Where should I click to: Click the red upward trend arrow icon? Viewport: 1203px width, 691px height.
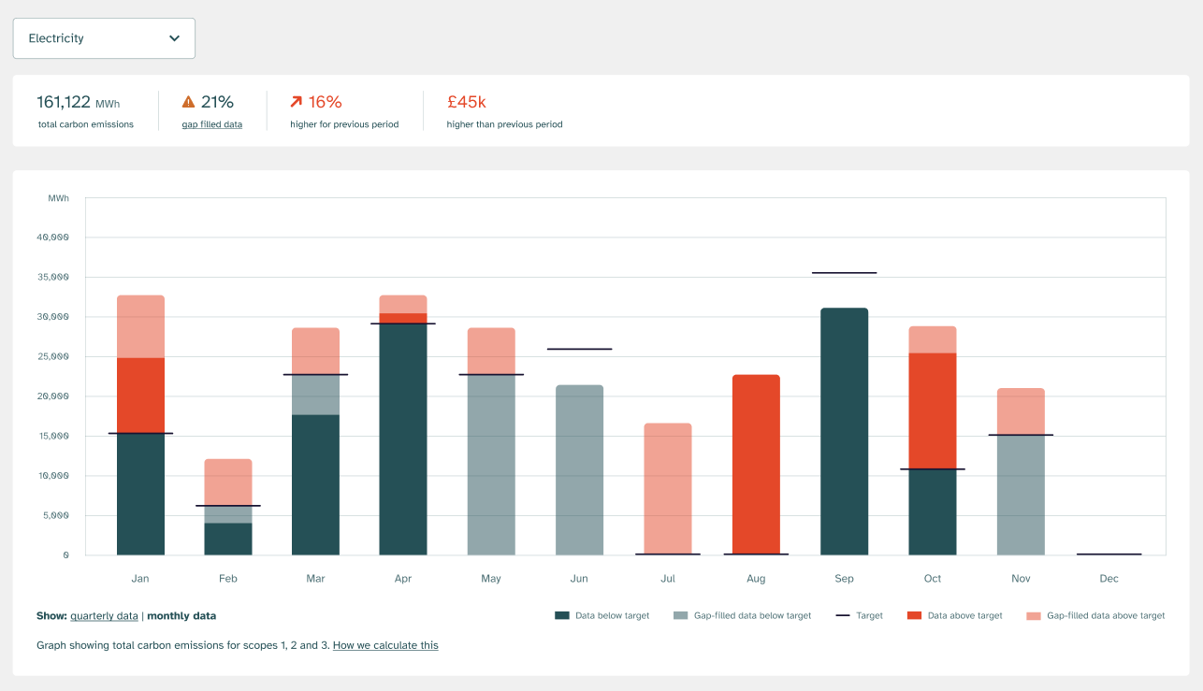pyautogui.click(x=297, y=102)
